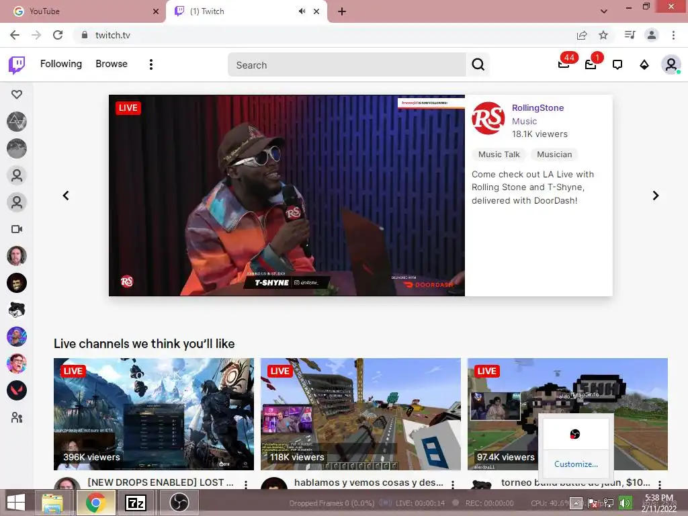Image resolution: width=688 pixels, height=516 pixels.
Task: Click Customize... in the tray popup
Action: coord(576,464)
